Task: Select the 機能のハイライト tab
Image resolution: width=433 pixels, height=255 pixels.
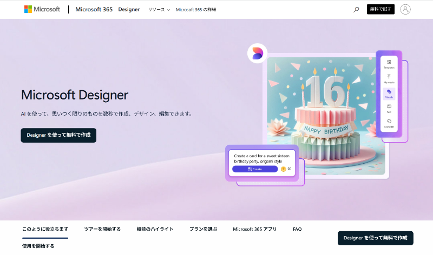Action: [x=155, y=229]
